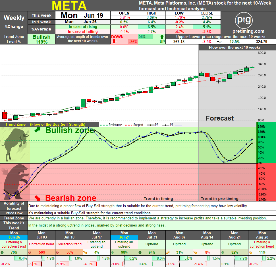
Task: Select the Jun 26 highlighted date header
Action: pos(14,237)
